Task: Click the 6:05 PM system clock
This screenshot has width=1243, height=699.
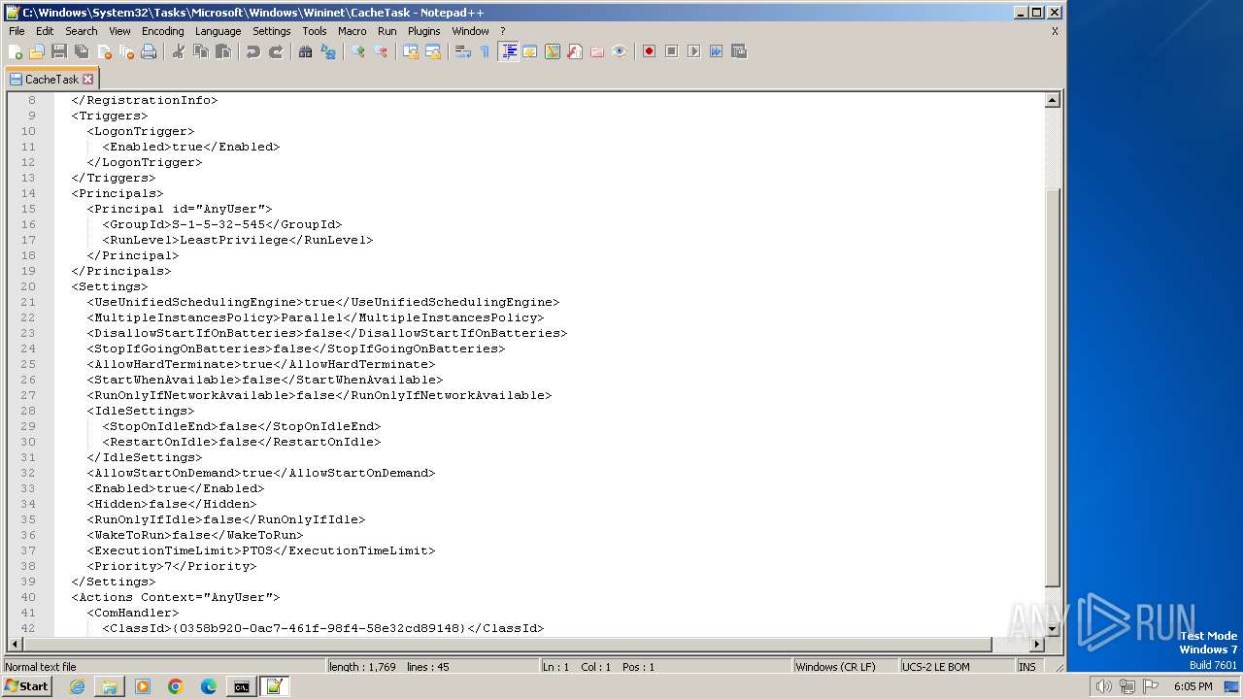Action: pos(1193,686)
